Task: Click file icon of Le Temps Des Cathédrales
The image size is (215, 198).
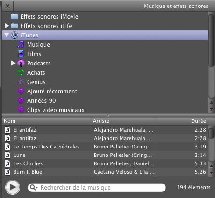Action: coord(7,147)
